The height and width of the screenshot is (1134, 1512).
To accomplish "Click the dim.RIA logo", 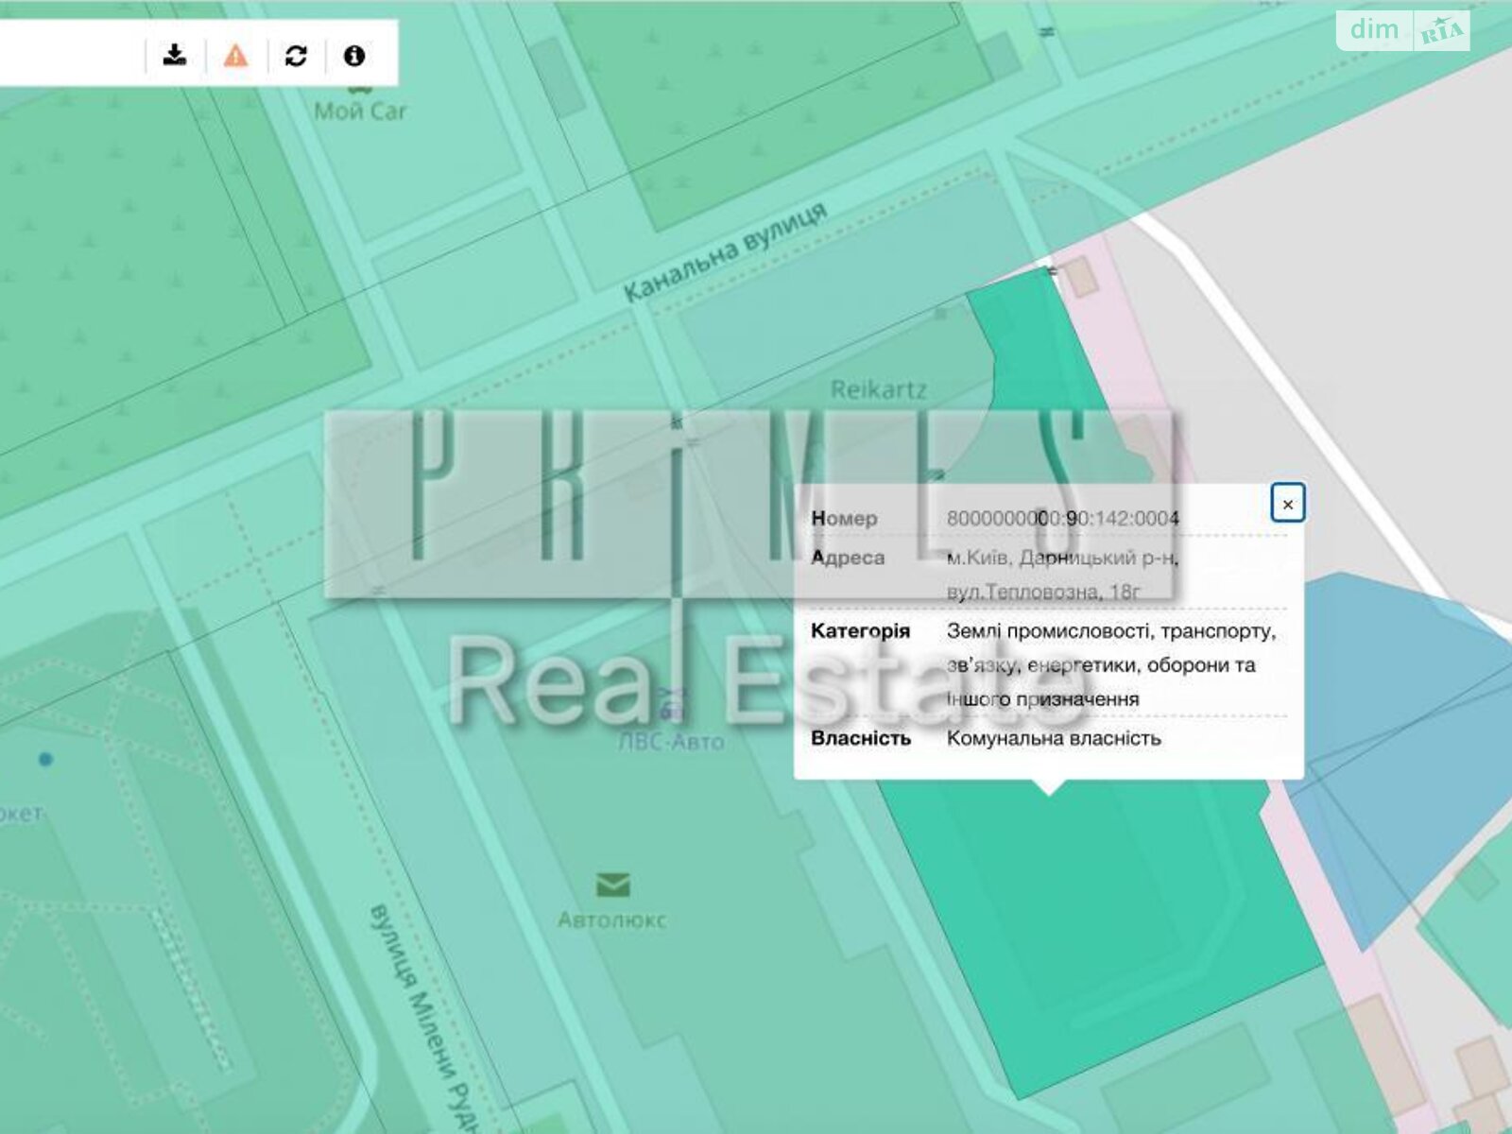I will coord(1404,31).
